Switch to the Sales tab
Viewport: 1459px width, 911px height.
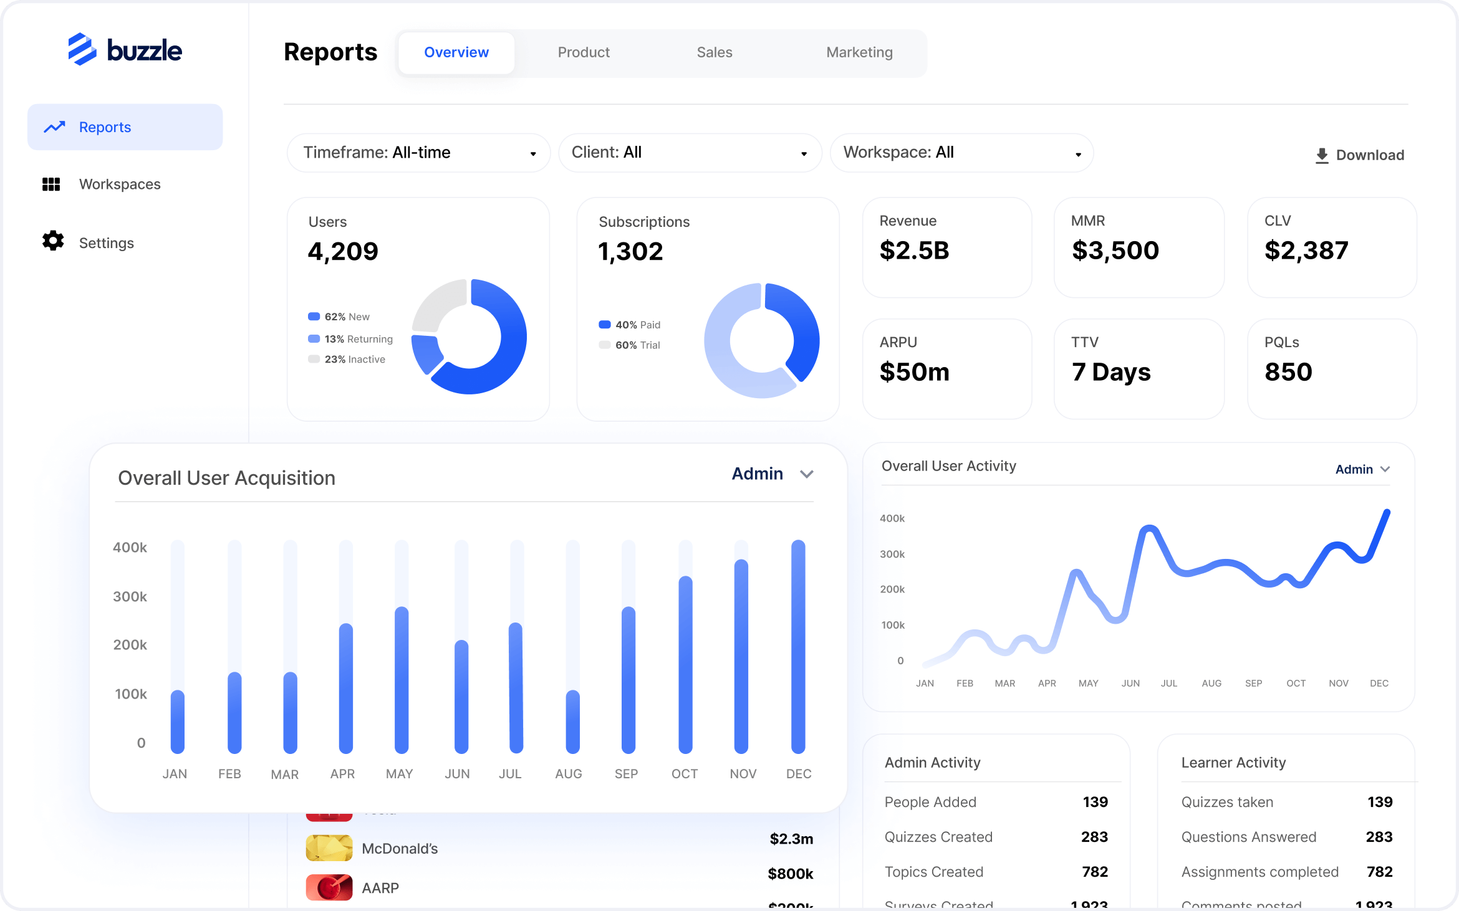715,53
